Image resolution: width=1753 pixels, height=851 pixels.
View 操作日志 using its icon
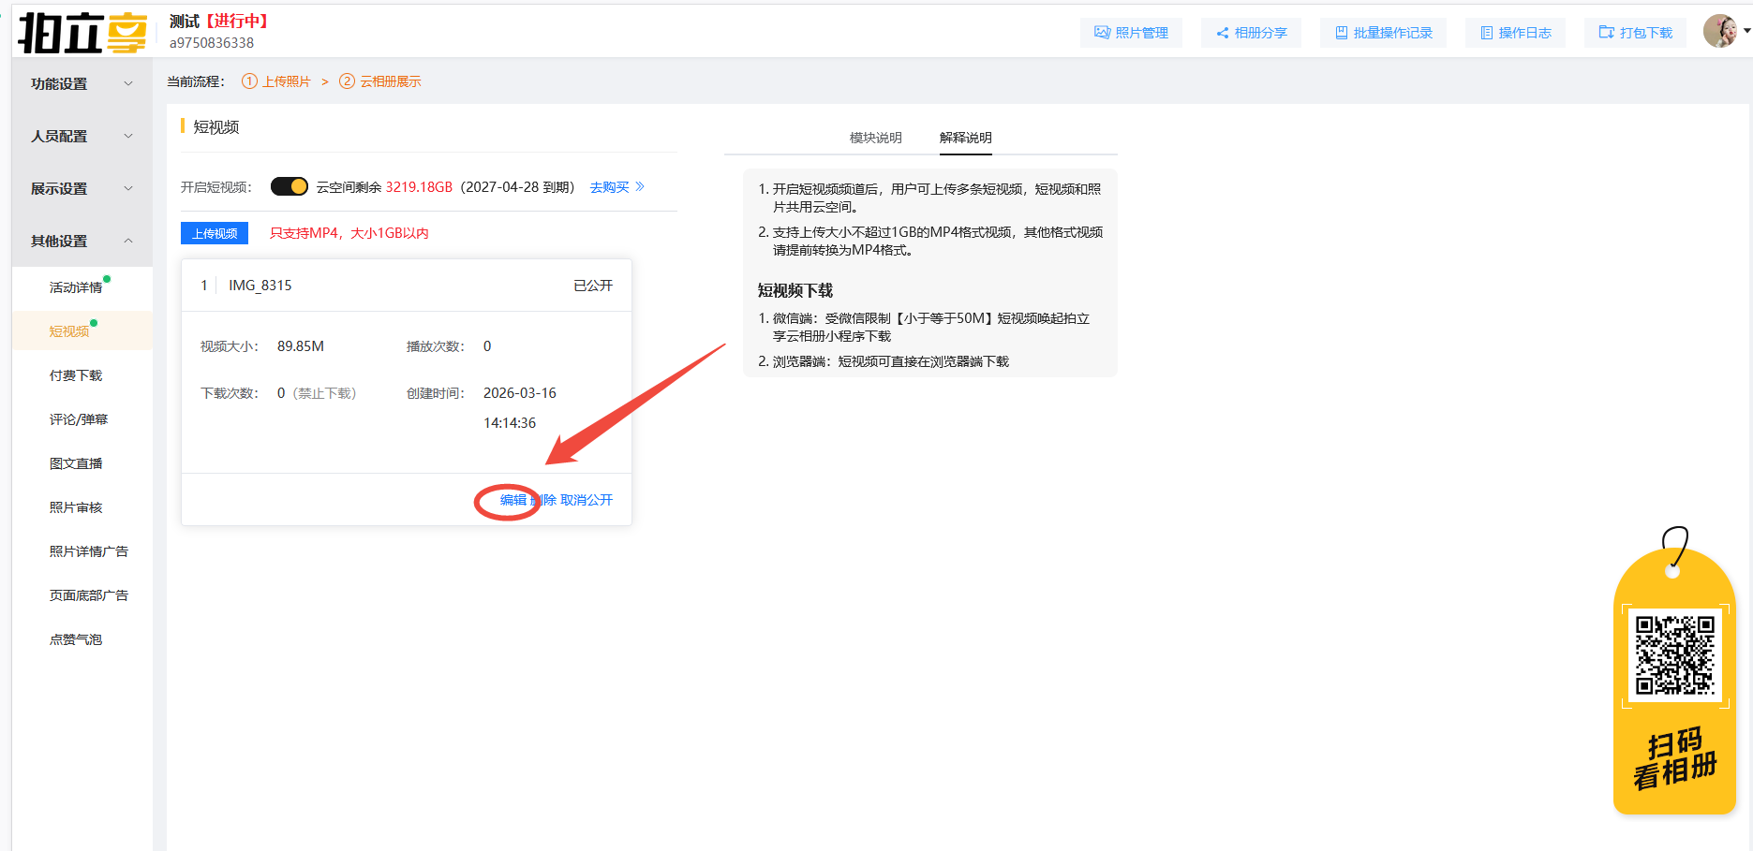pyautogui.click(x=1488, y=31)
